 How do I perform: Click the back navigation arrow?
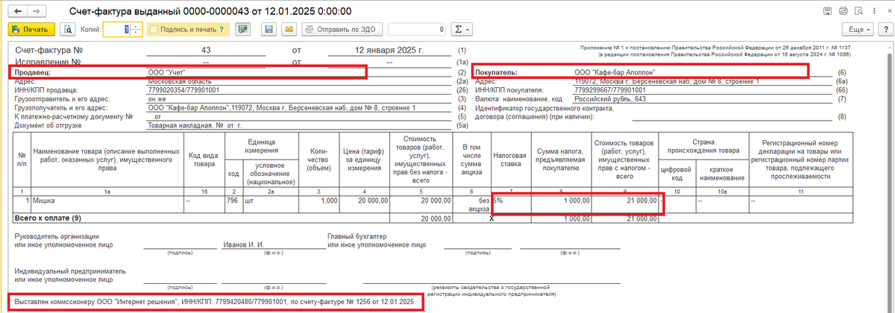(x=18, y=11)
